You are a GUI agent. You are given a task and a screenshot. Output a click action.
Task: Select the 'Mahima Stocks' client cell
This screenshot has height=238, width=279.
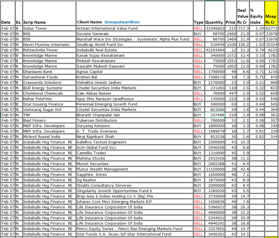click(x=135, y=158)
